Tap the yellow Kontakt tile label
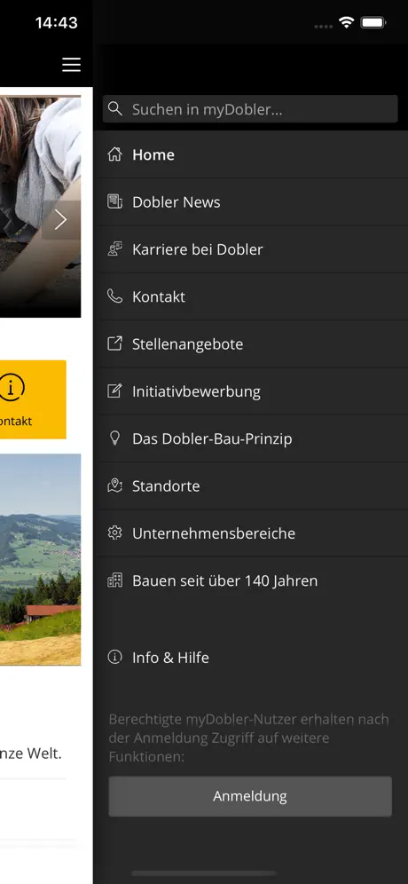This screenshot has width=408, height=884. [16, 421]
